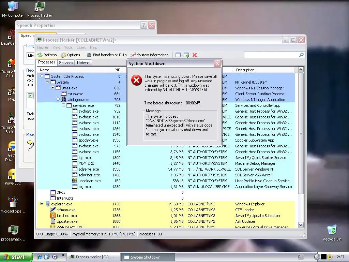Collapse the services.exe tree node
Screen dimensions: 349x262
click(x=63, y=105)
